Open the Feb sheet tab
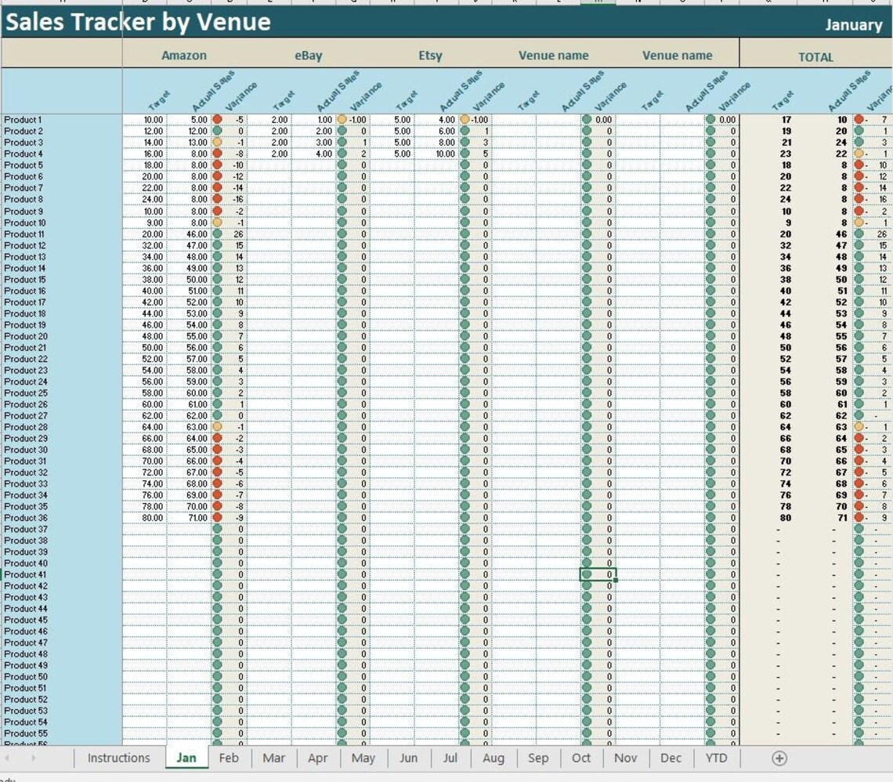 (x=229, y=758)
